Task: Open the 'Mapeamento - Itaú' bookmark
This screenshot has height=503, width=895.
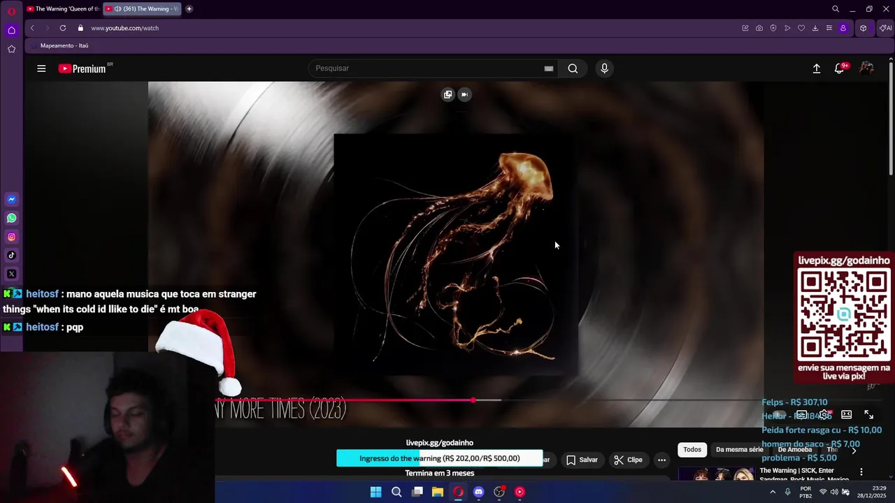Action: (x=59, y=45)
